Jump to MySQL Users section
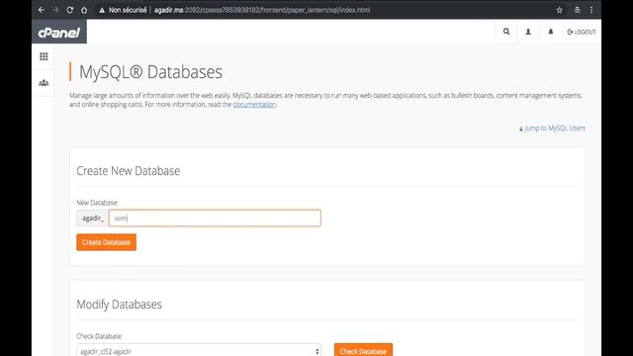The image size is (633, 356). 552,129
